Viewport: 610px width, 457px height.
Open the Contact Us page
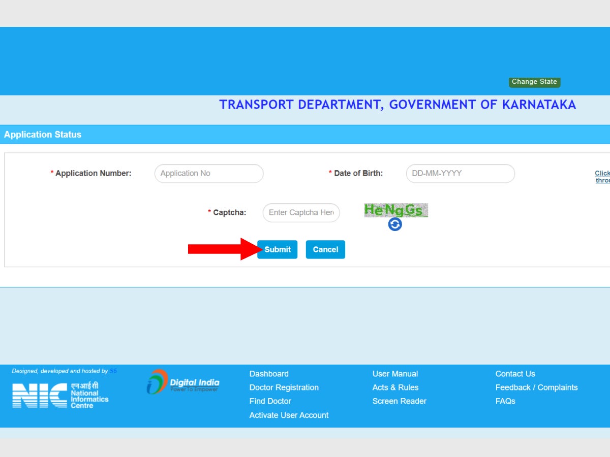point(515,374)
